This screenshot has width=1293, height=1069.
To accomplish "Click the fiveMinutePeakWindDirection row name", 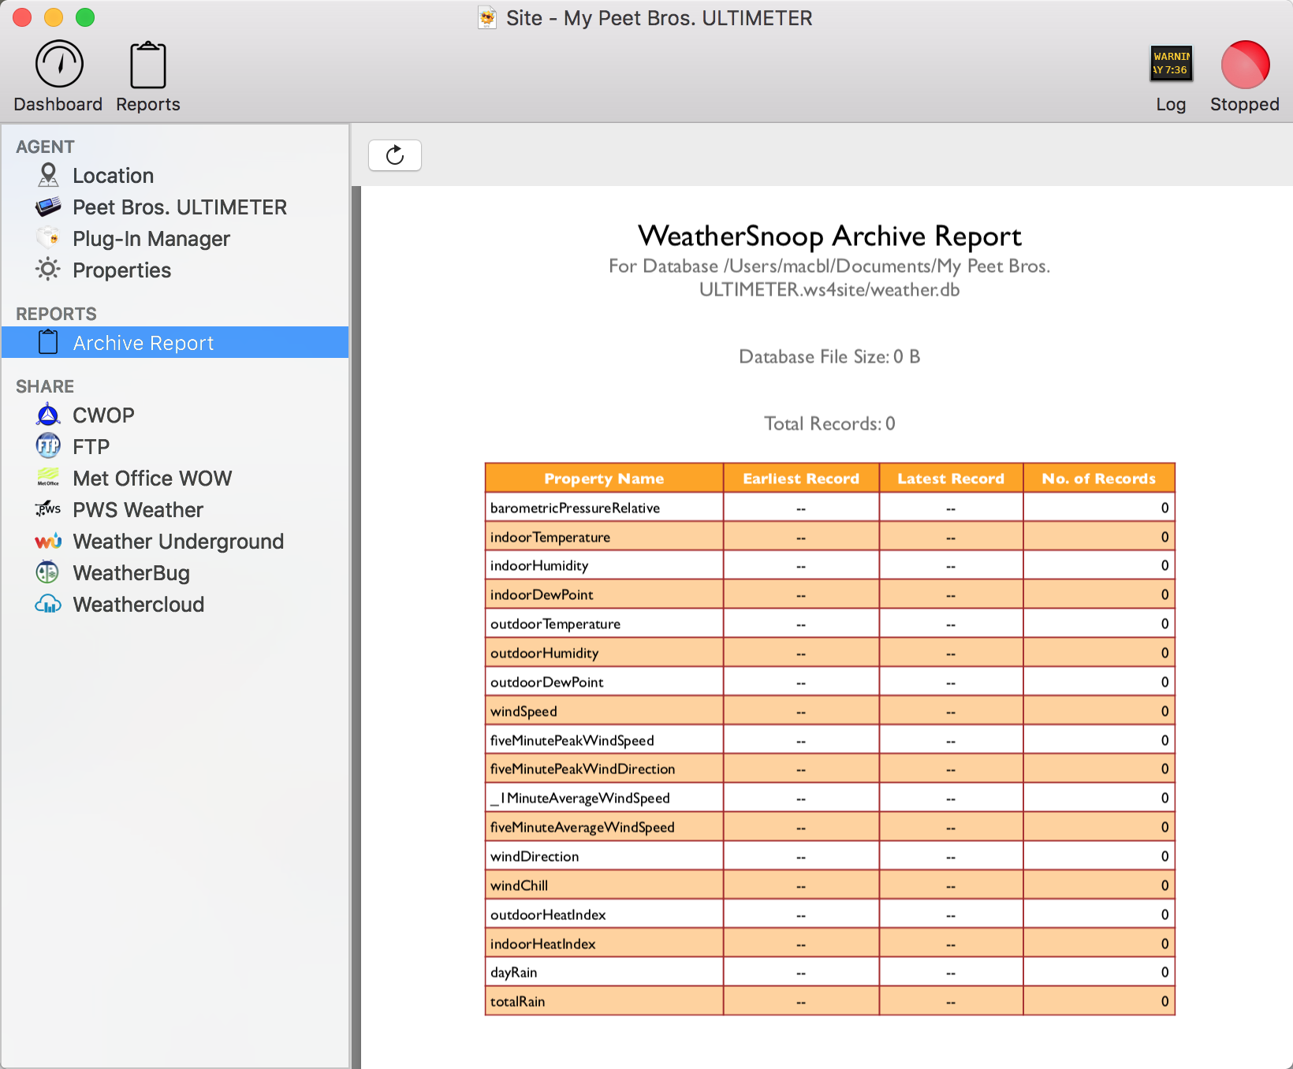I will (583, 769).
